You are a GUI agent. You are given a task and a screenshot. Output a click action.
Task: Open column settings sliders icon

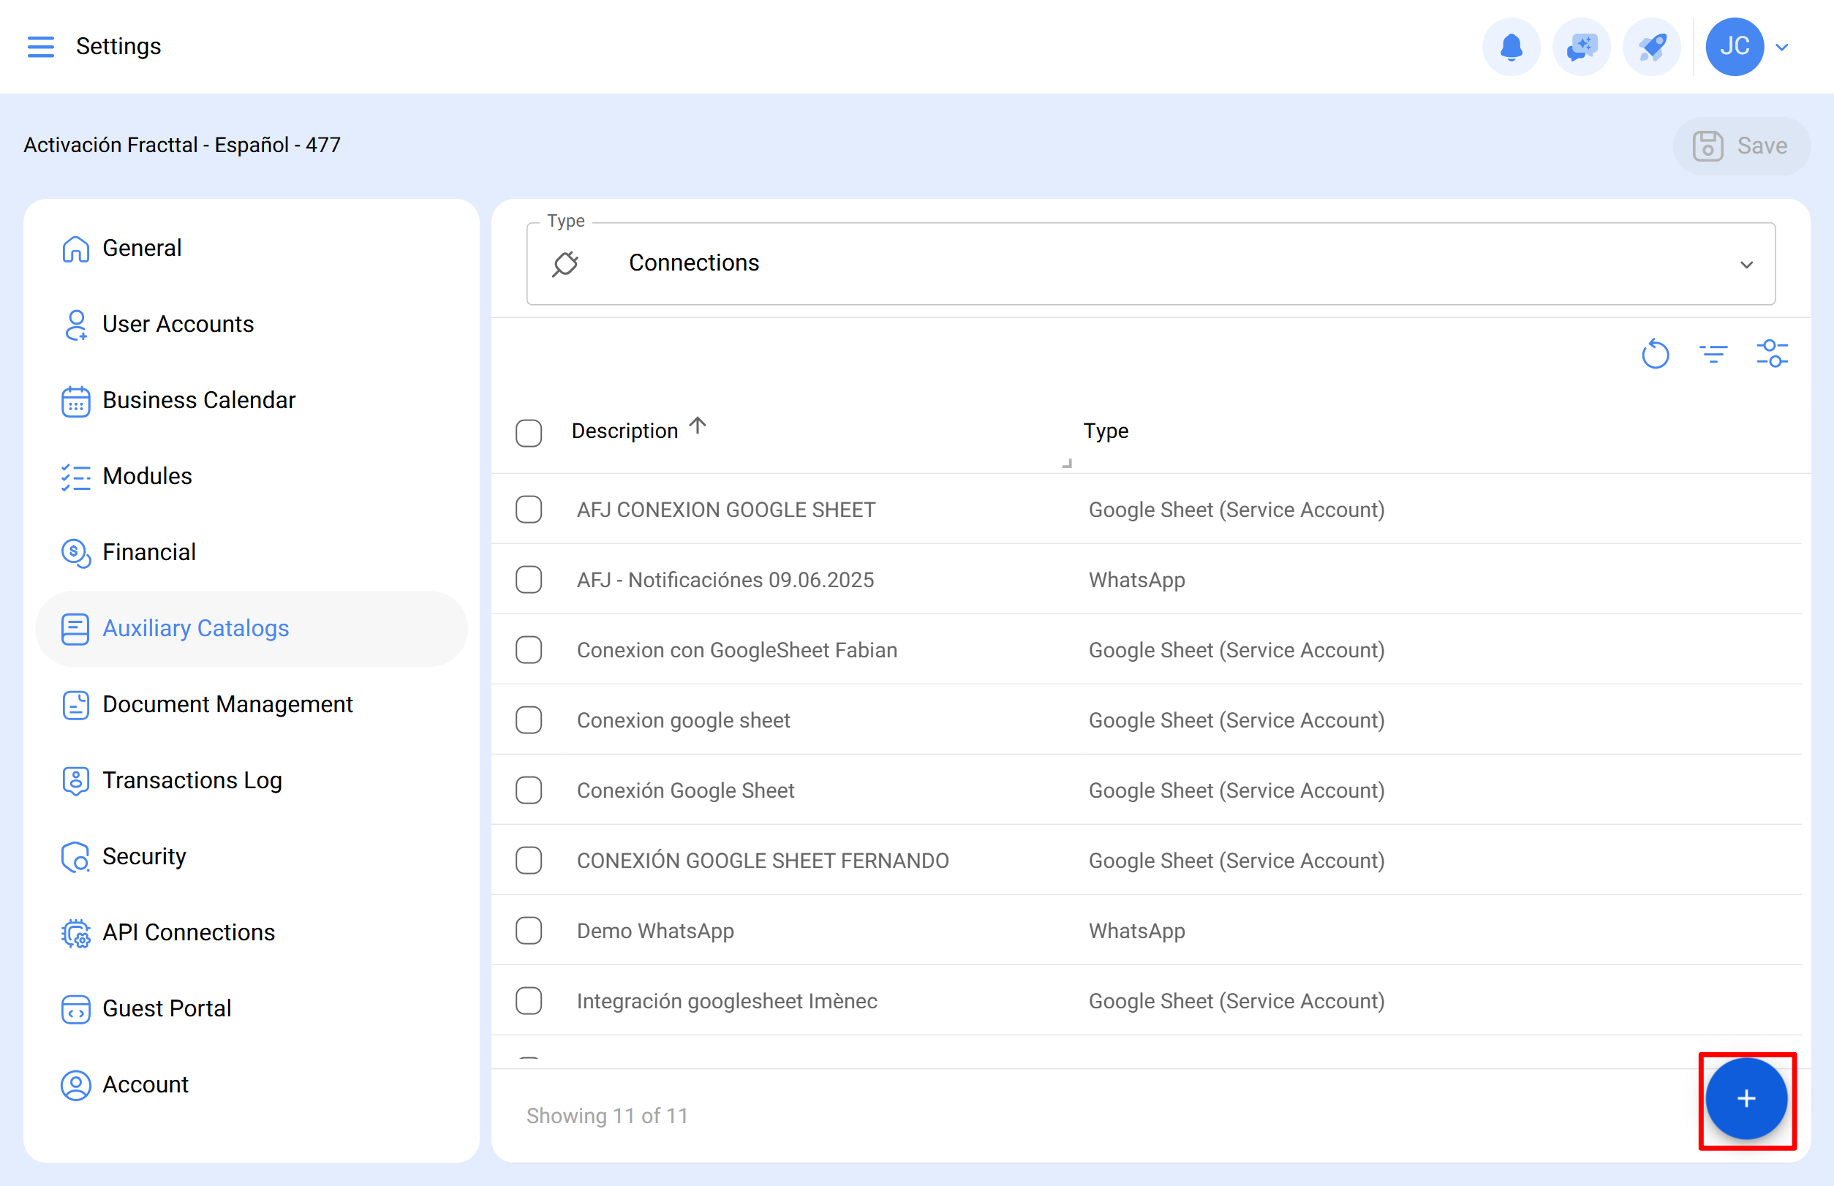[x=1772, y=354]
